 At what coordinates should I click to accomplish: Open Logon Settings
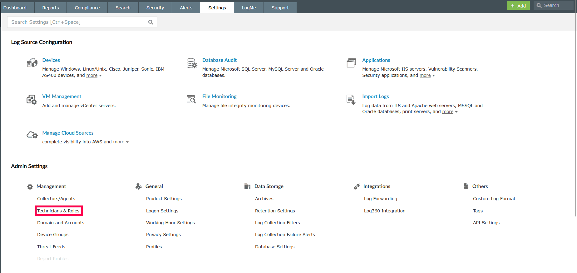pos(162,211)
